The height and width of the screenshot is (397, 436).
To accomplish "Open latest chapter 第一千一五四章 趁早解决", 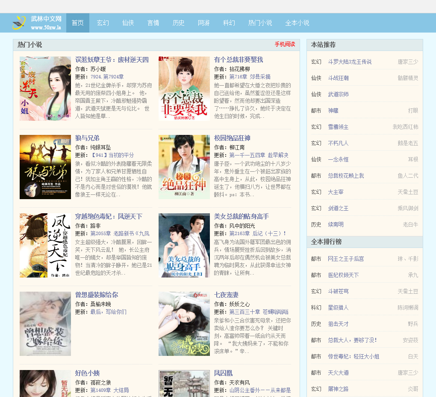I will point(259,155).
